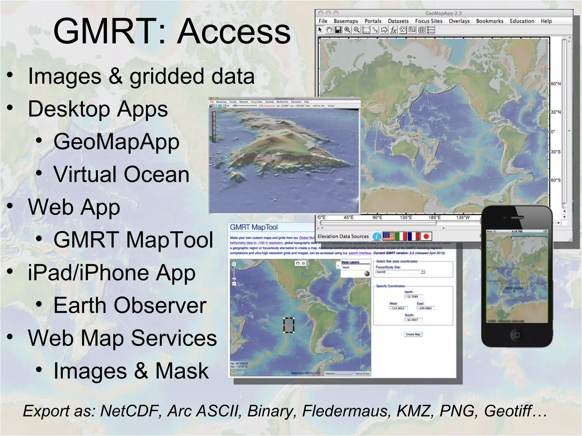Click the plus zoom button on MapTool map
The image size is (582, 436).
pyautogui.click(x=234, y=264)
